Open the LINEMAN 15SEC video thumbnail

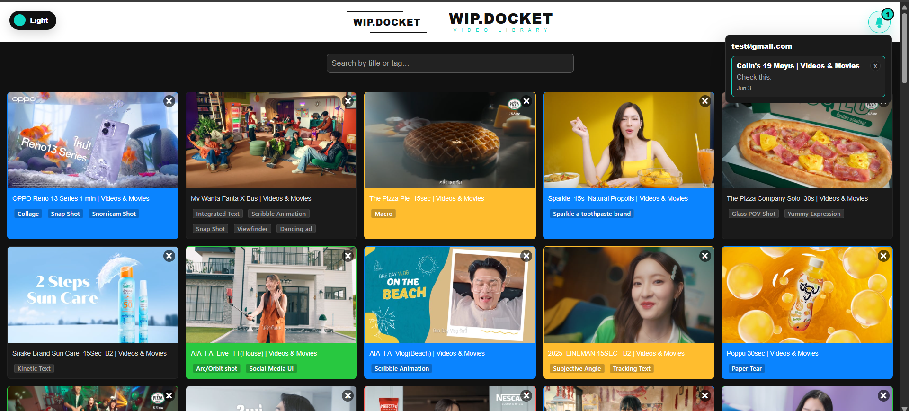(628, 295)
